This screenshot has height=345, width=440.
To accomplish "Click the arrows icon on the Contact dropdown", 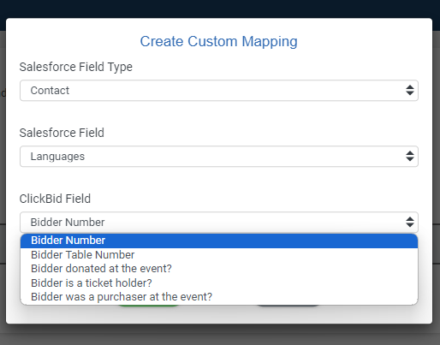I will (410, 90).
